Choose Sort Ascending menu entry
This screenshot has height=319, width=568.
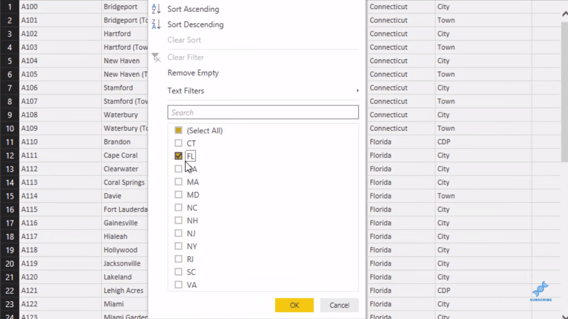coord(193,9)
